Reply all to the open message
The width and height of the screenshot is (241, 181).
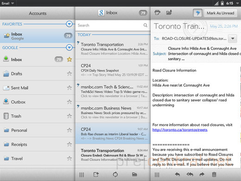point(190,175)
